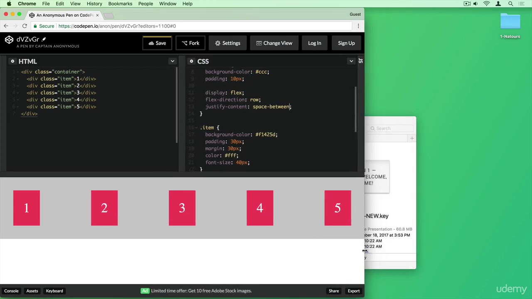
Task: Open the Window menu
Action: pos(168,4)
